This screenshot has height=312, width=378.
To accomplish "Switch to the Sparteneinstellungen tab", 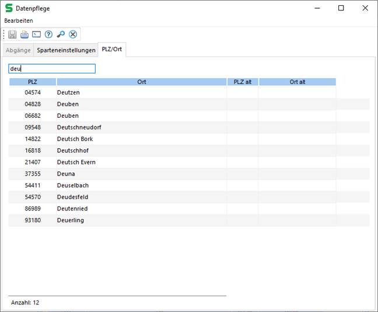I will [66, 50].
